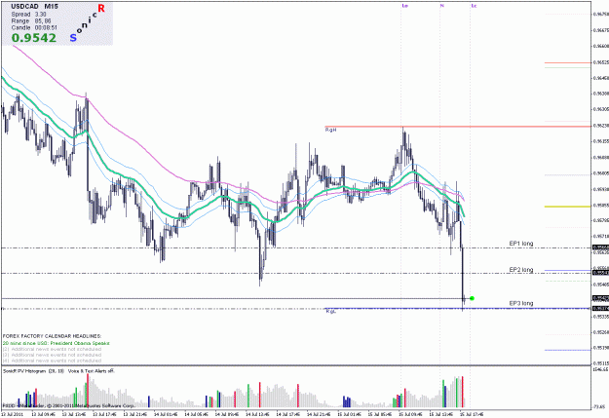Click the large green 0.9542 price
Image resolution: width=609 pixels, height=418 pixels.
click(34, 38)
